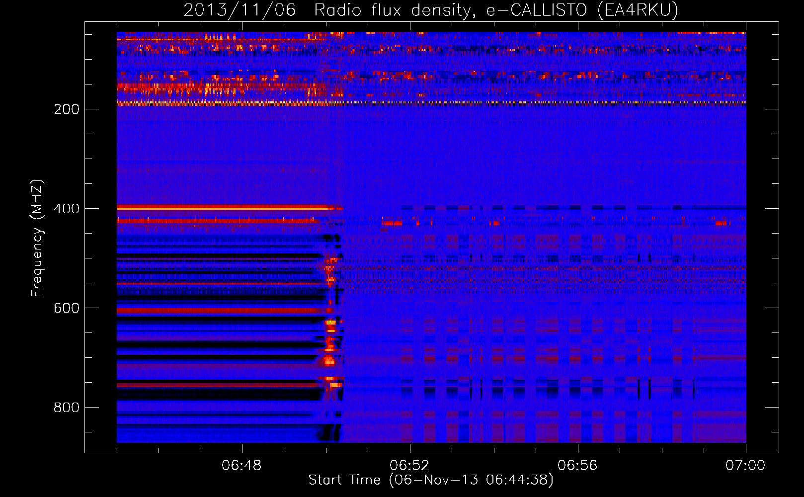Click the 06:52 time tick label

coord(409,466)
